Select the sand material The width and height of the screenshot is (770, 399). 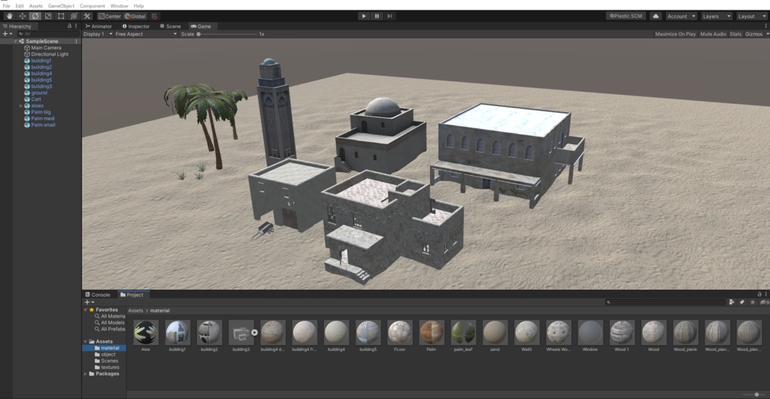coord(495,332)
